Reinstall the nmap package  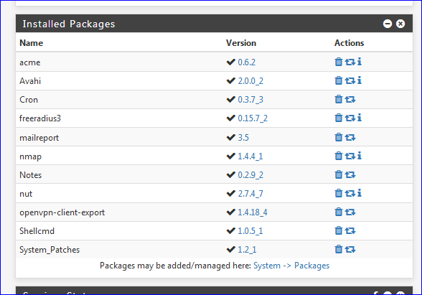click(x=350, y=156)
